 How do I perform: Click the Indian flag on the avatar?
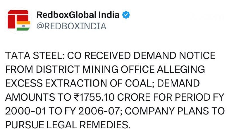point(23,26)
